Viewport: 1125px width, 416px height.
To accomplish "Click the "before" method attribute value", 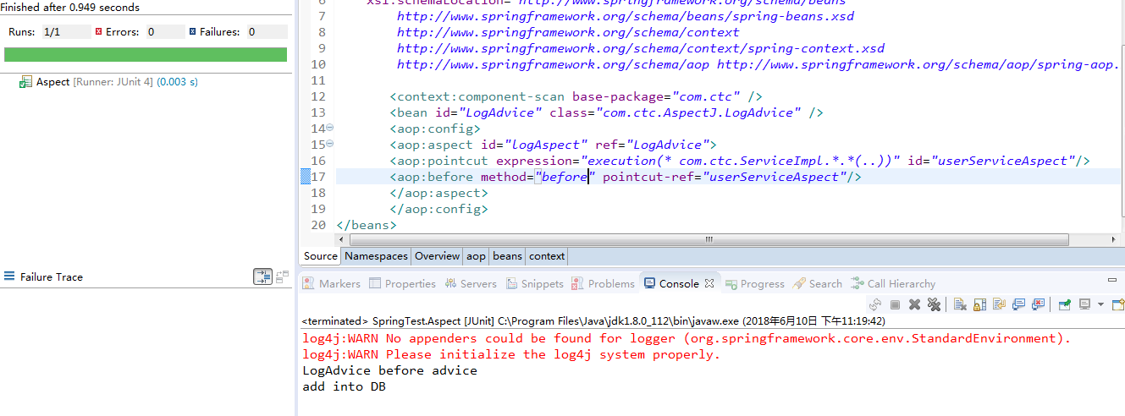I will tap(565, 177).
